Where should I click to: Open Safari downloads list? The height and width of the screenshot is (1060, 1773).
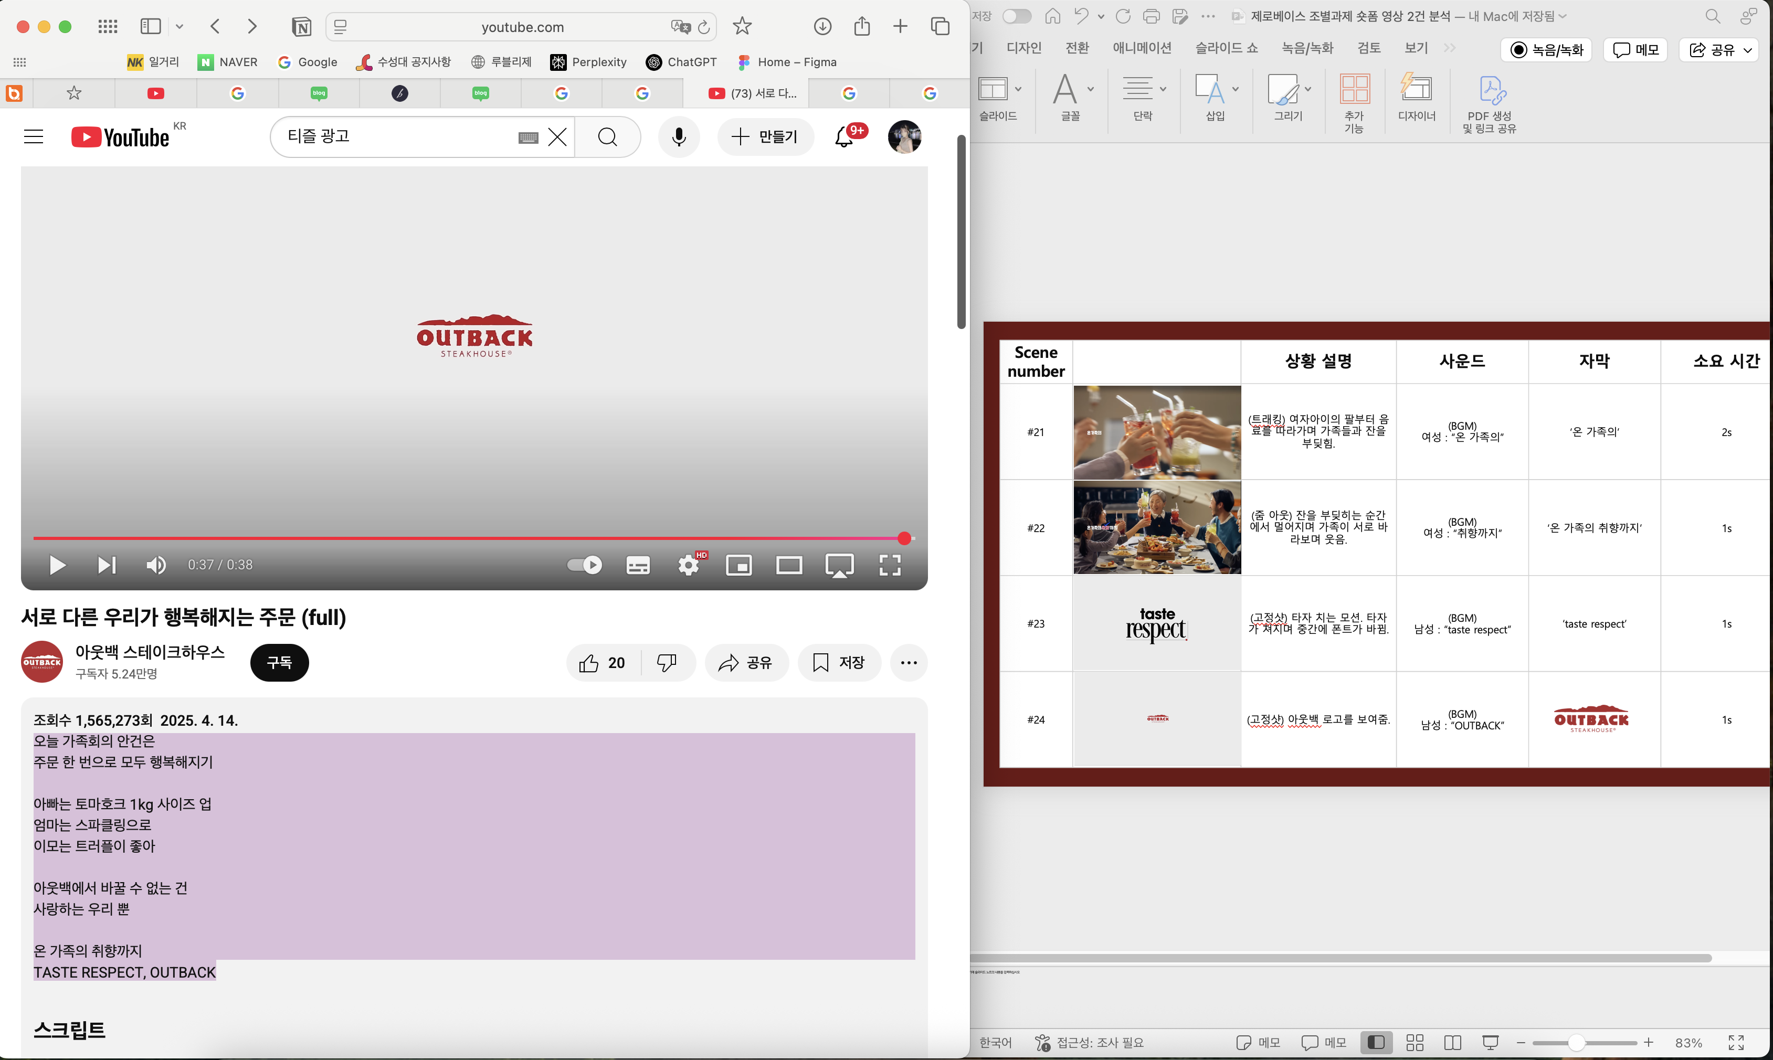[x=822, y=26]
